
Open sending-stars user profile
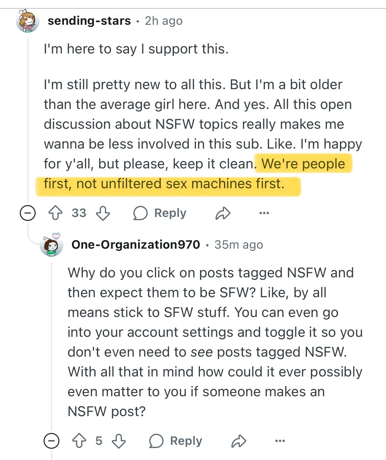pos(89,21)
